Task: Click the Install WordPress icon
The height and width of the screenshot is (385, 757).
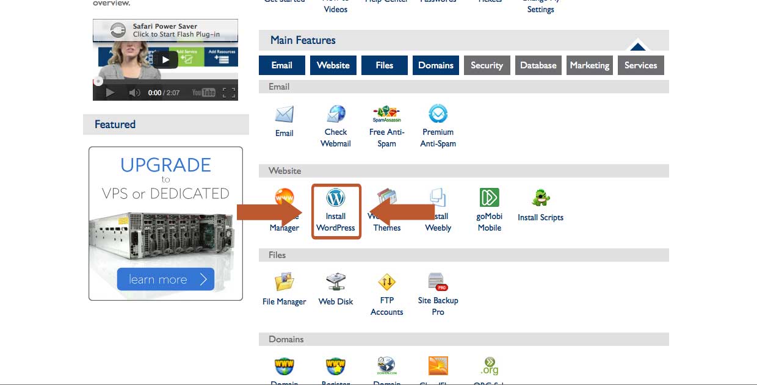Action: (336, 198)
